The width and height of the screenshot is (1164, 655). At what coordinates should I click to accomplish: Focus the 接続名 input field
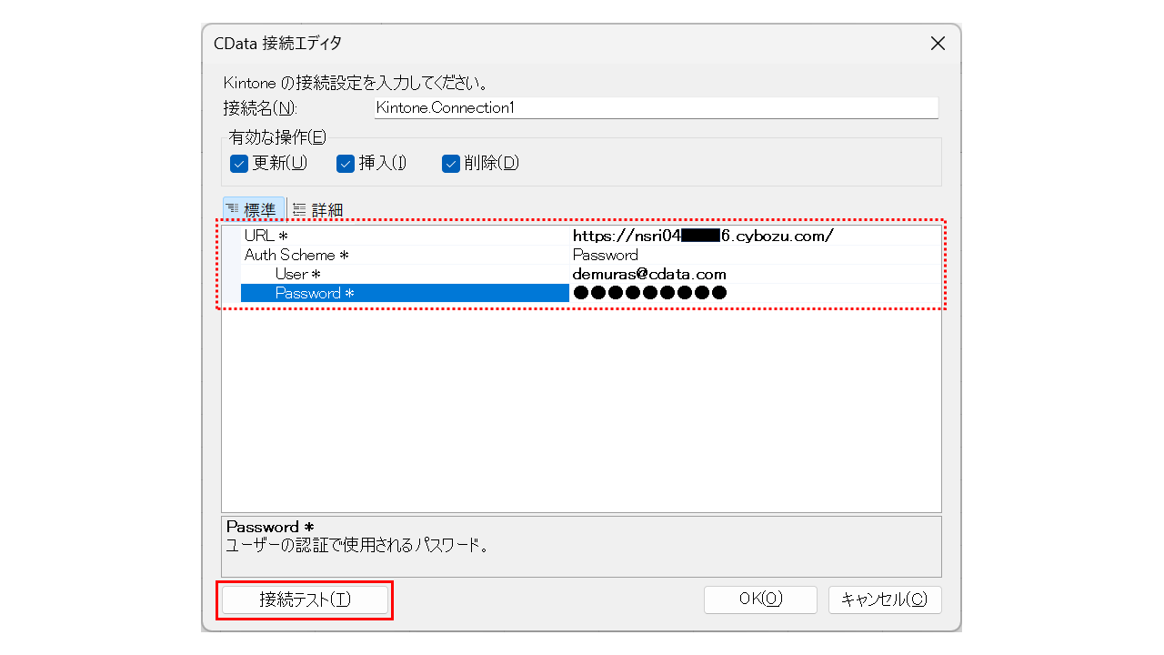click(656, 107)
